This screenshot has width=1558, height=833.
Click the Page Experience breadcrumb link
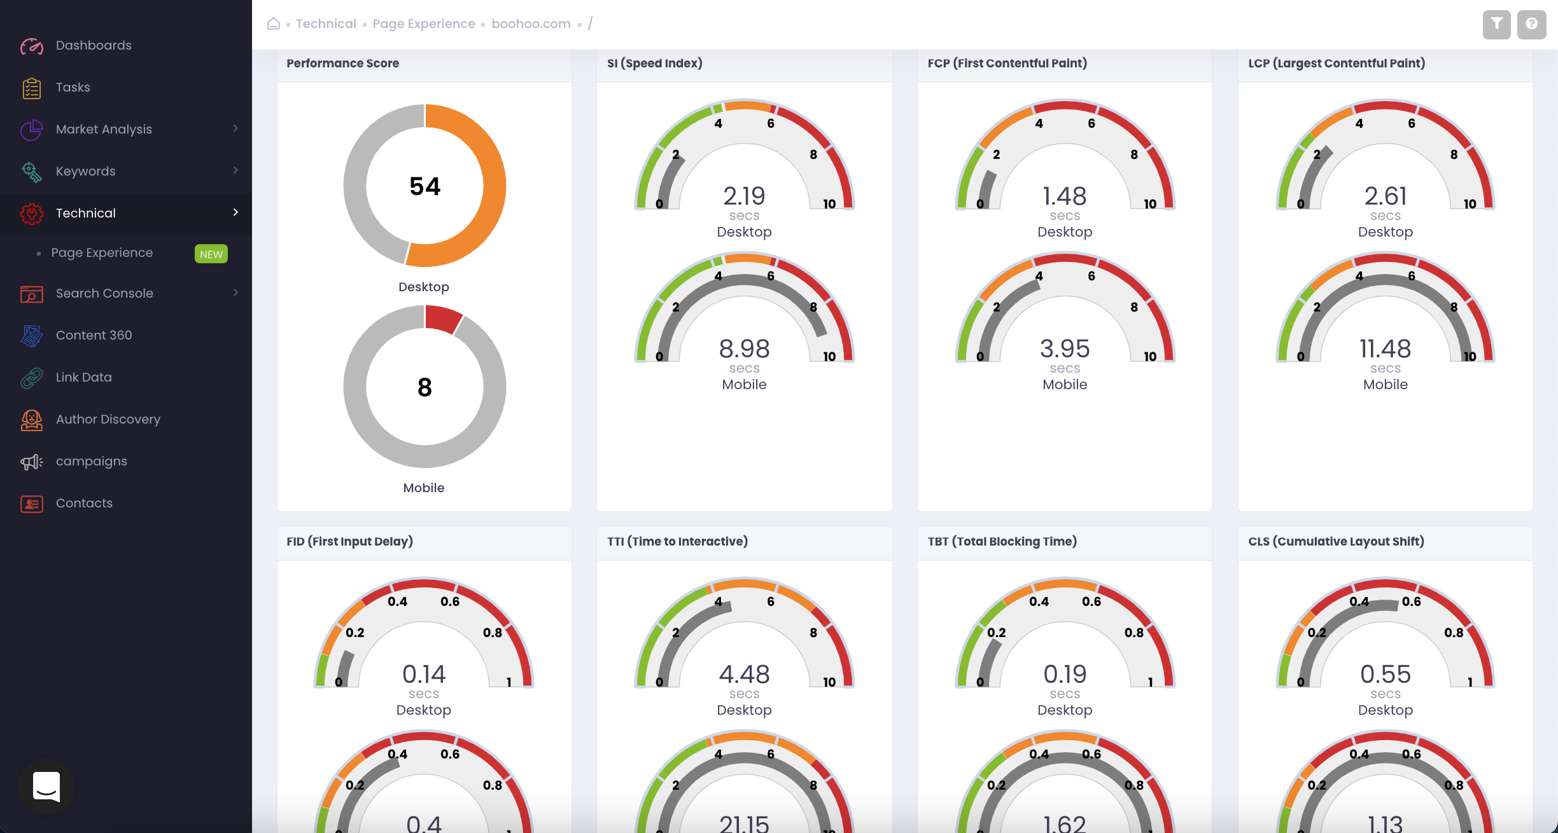424,24
